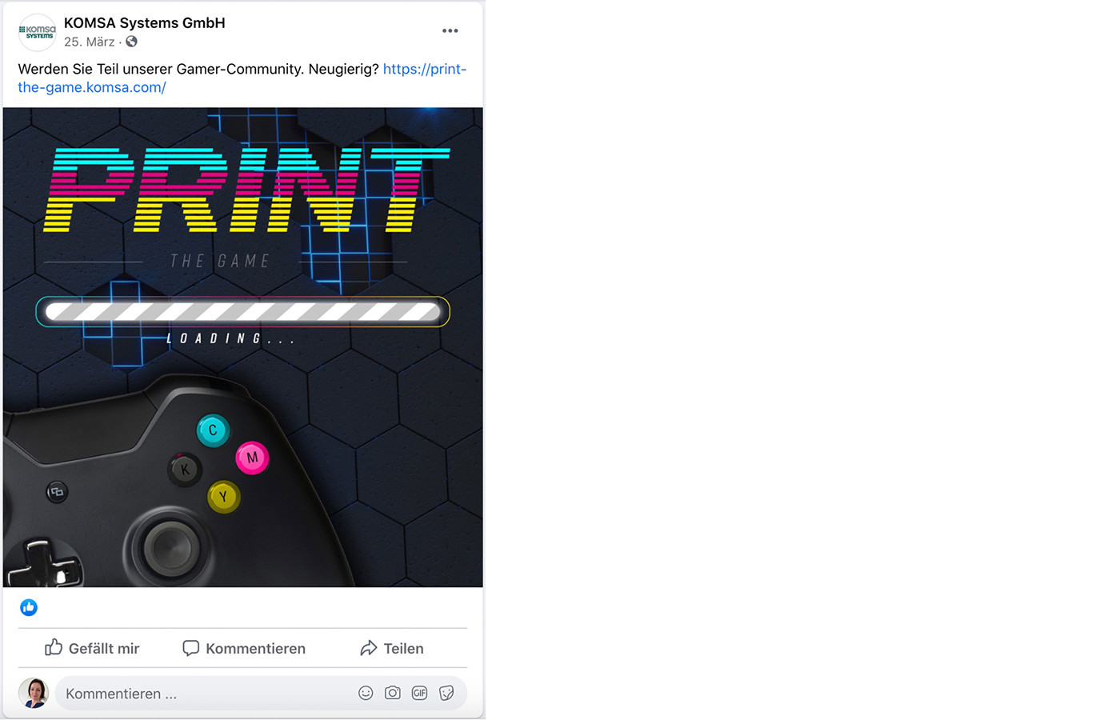Click the KOMSA Systems profile logo
The image size is (1120, 720).
37,33
